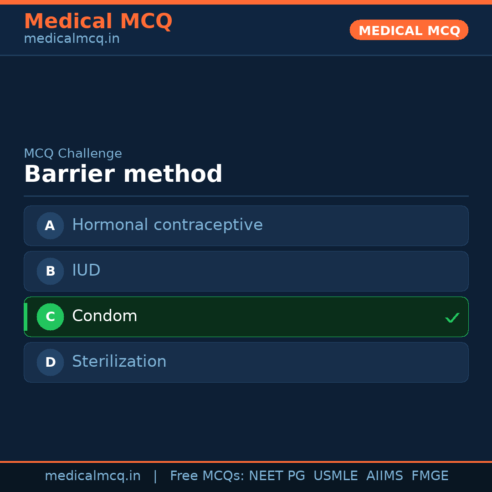492x492 pixels.
Task: Select answer option A Hormonal contraceptive
Action: (x=246, y=225)
